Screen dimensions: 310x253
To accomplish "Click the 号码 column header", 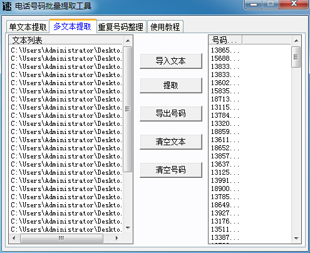I will click(x=225, y=40).
